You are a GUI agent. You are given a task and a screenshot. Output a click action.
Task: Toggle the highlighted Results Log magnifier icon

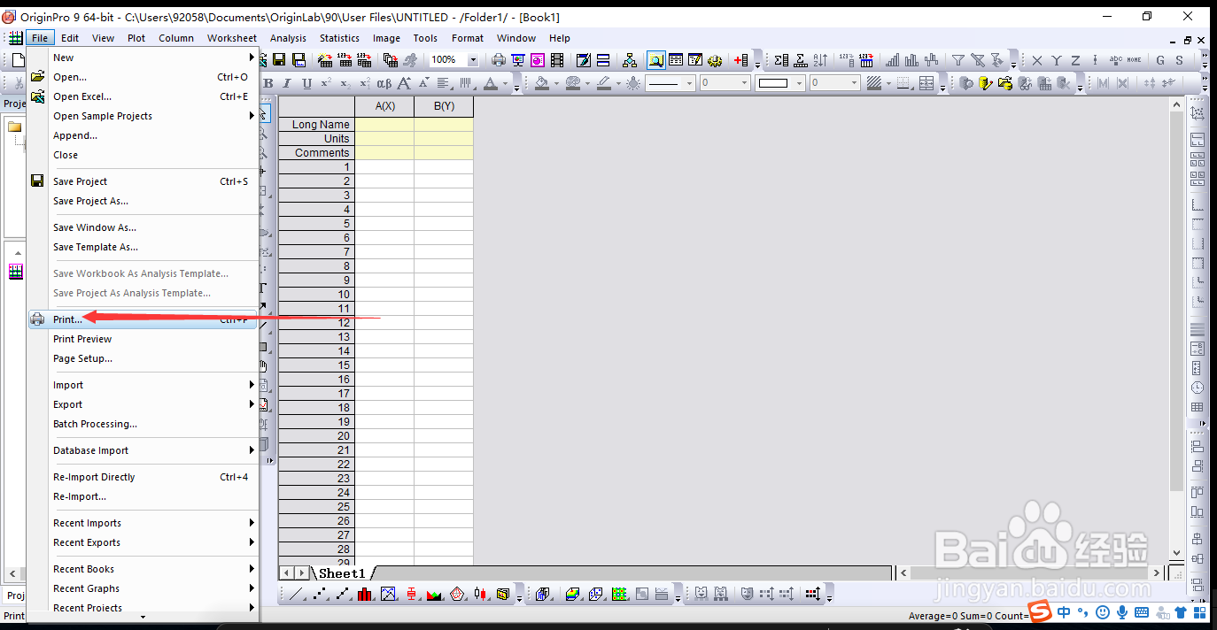655,60
